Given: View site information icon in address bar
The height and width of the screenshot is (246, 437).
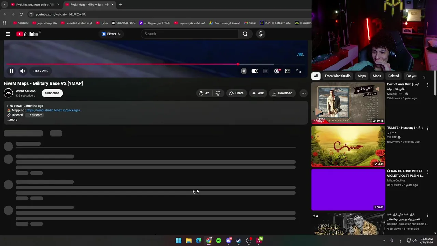Looking at the screenshot, I should coord(31,14).
